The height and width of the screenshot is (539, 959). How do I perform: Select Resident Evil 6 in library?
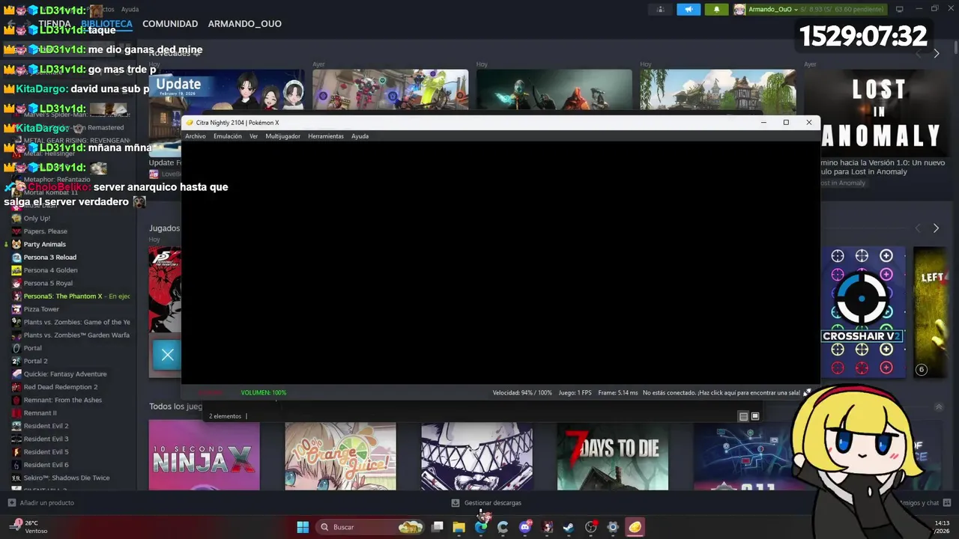coord(46,465)
